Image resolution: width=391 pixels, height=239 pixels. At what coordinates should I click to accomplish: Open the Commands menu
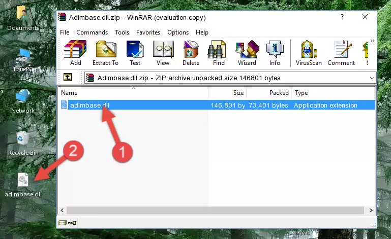92,32
